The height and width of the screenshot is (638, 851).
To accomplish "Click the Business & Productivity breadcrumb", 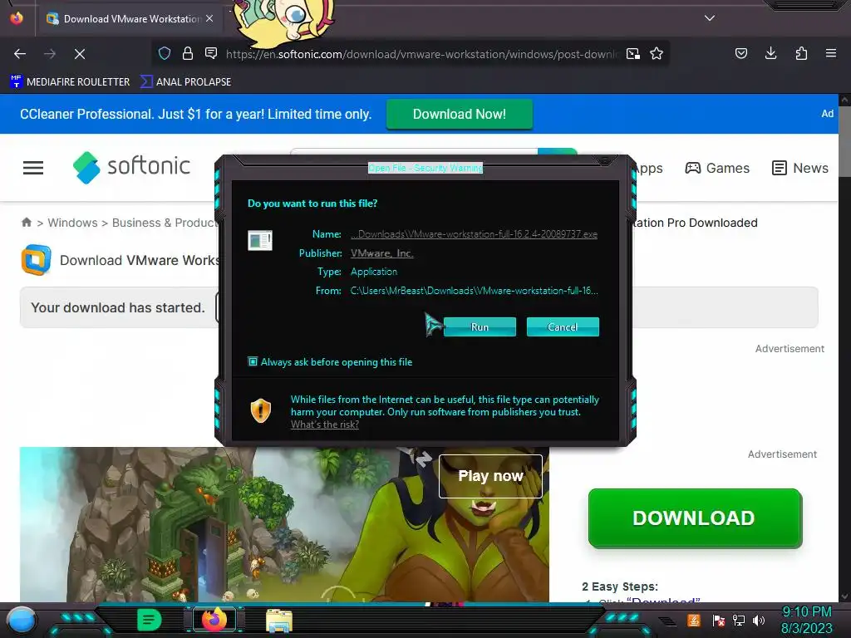I will coord(164,223).
